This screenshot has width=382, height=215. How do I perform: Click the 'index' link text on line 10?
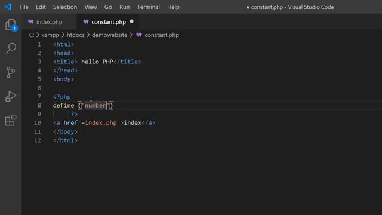click(133, 123)
